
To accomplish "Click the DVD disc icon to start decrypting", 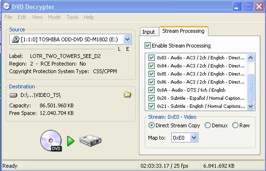I will tap(51, 141).
